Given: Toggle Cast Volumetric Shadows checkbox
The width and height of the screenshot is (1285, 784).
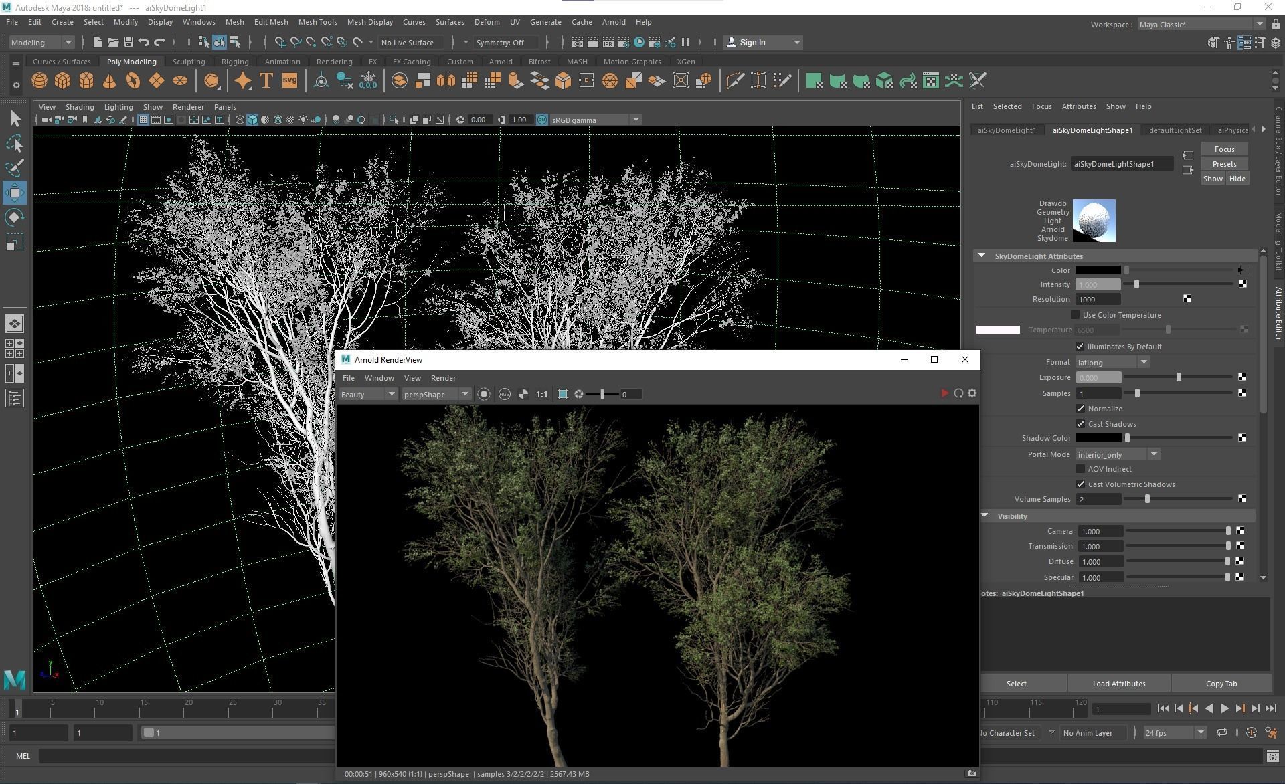Looking at the screenshot, I should pyautogui.click(x=1080, y=484).
